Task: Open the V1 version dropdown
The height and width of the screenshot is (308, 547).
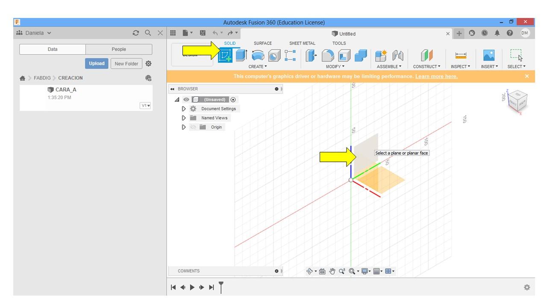Action: click(x=145, y=106)
